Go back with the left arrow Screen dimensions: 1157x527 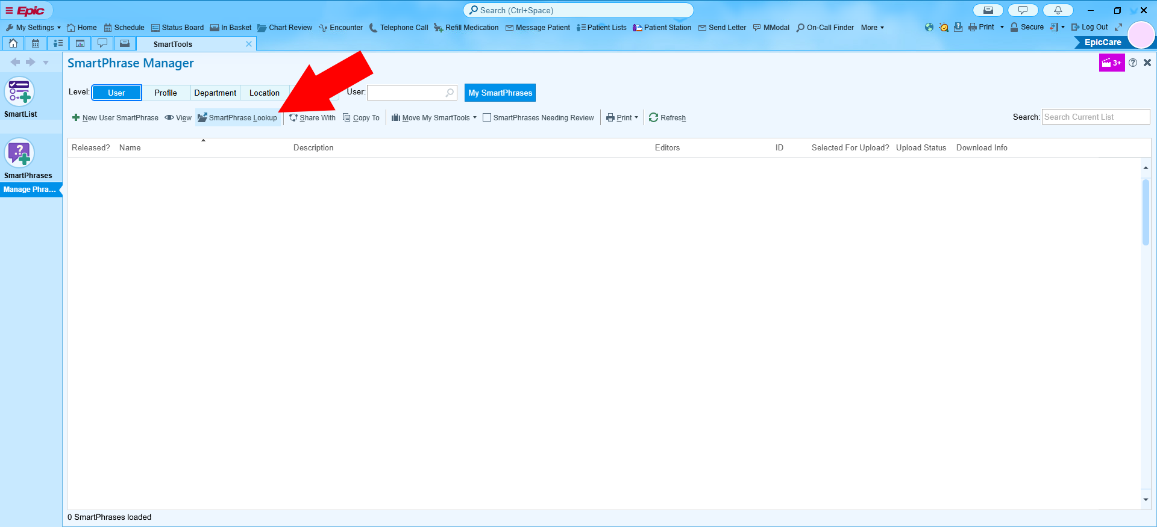click(16, 62)
